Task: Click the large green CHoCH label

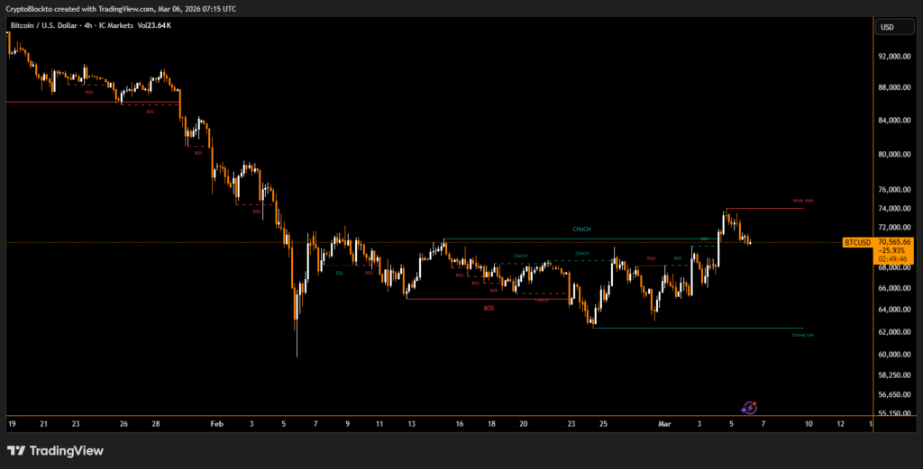Action: coord(581,230)
